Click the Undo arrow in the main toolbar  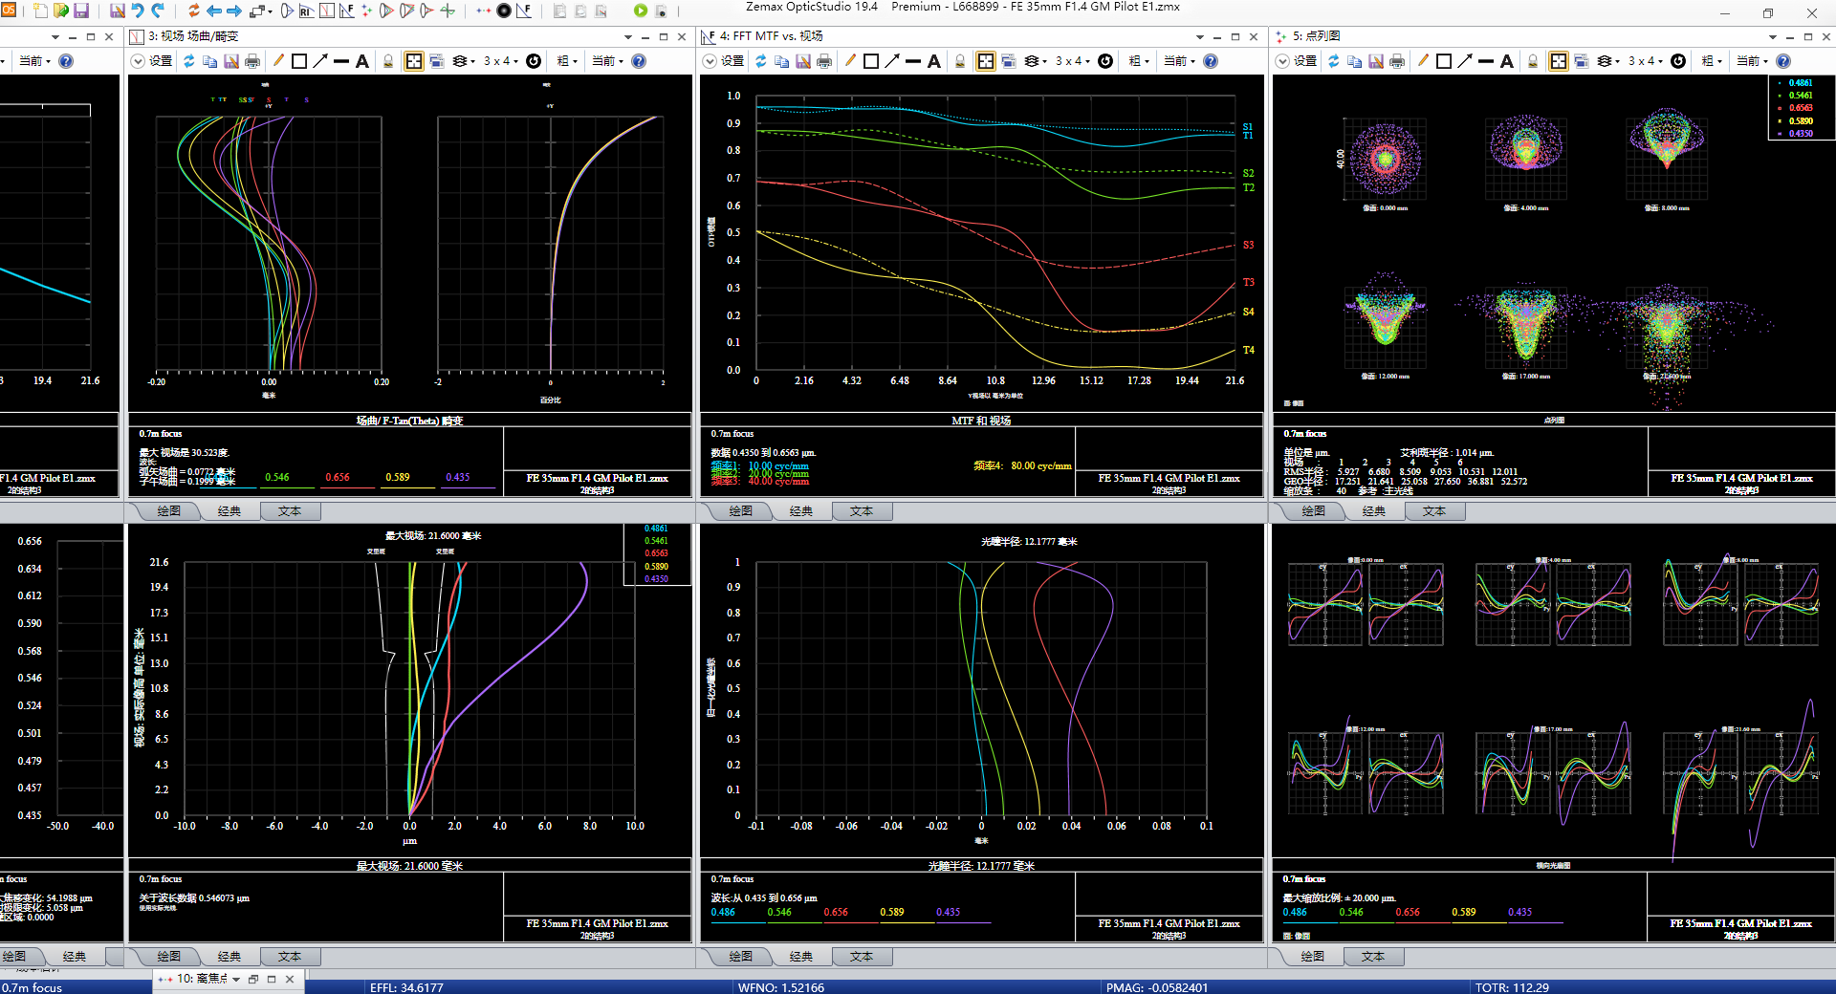click(x=138, y=11)
